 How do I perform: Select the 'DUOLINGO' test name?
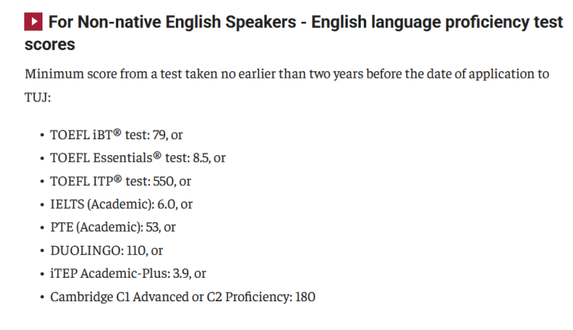86,251
